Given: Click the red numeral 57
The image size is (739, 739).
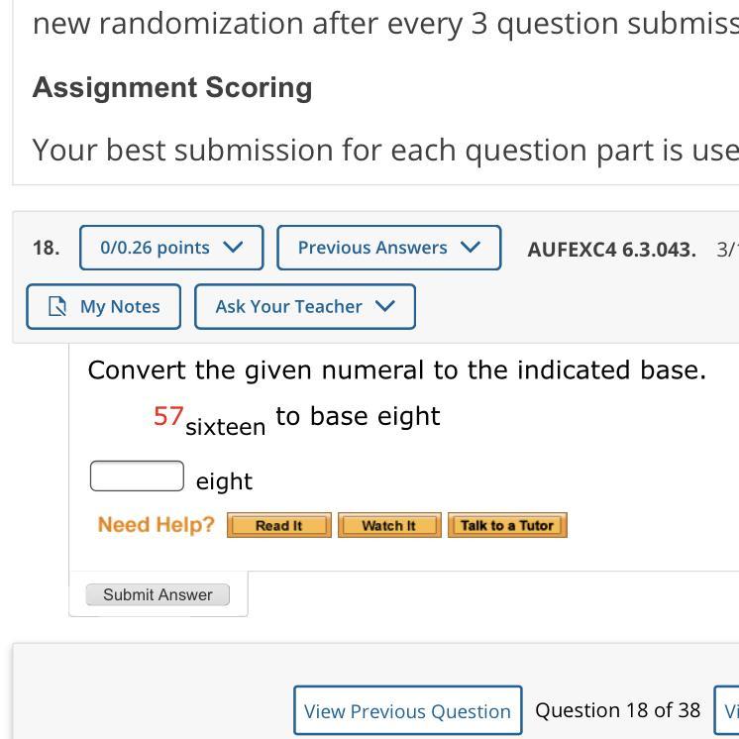Looking at the screenshot, I should pyautogui.click(x=168, y=416).
